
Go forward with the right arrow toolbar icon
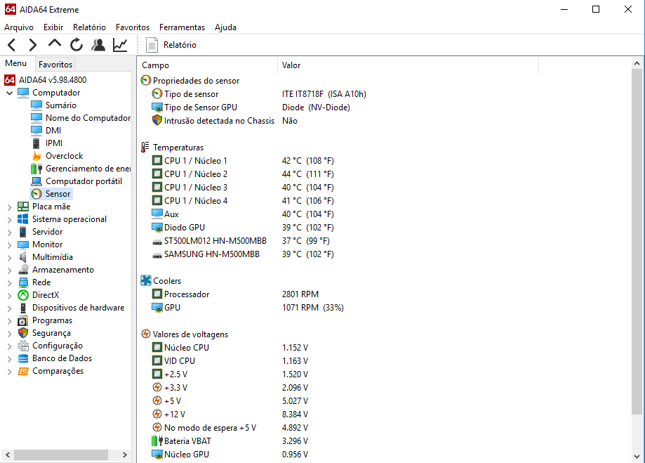32,44
